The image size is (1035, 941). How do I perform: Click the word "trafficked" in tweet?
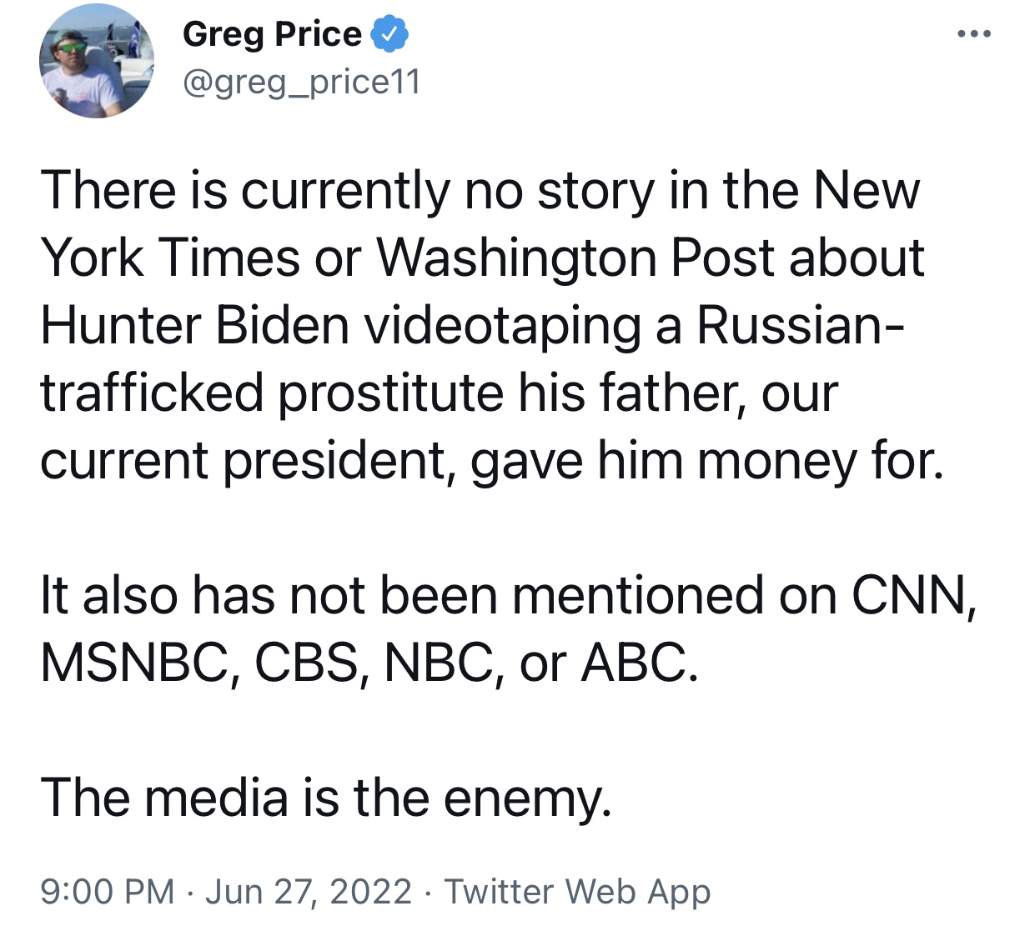[152, 393]
